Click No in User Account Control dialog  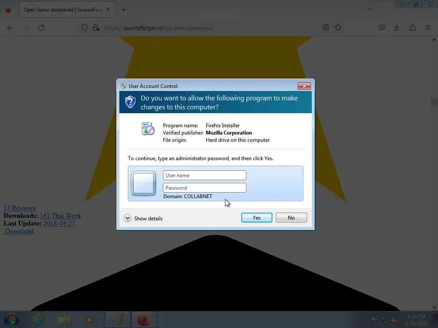coord(291,218)
